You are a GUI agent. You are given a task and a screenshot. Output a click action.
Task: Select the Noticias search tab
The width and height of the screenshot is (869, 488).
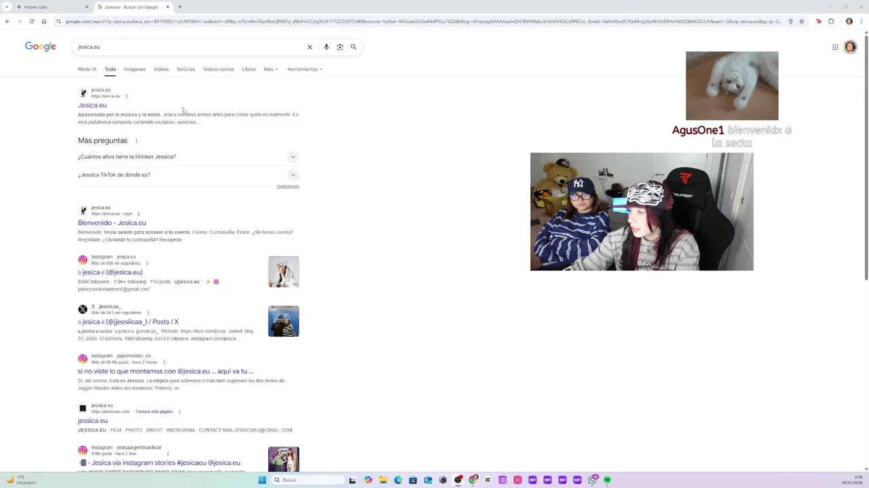pyautogui.click(x=185, y=69)
